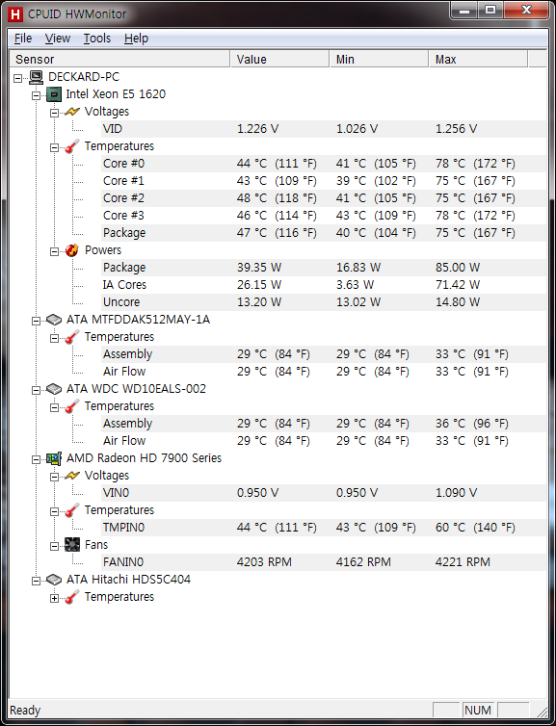This screenshot has height=726, width=556.
Task: Click the Hitachi Temperatures thermometer icon
Action: tap(72, 597)
